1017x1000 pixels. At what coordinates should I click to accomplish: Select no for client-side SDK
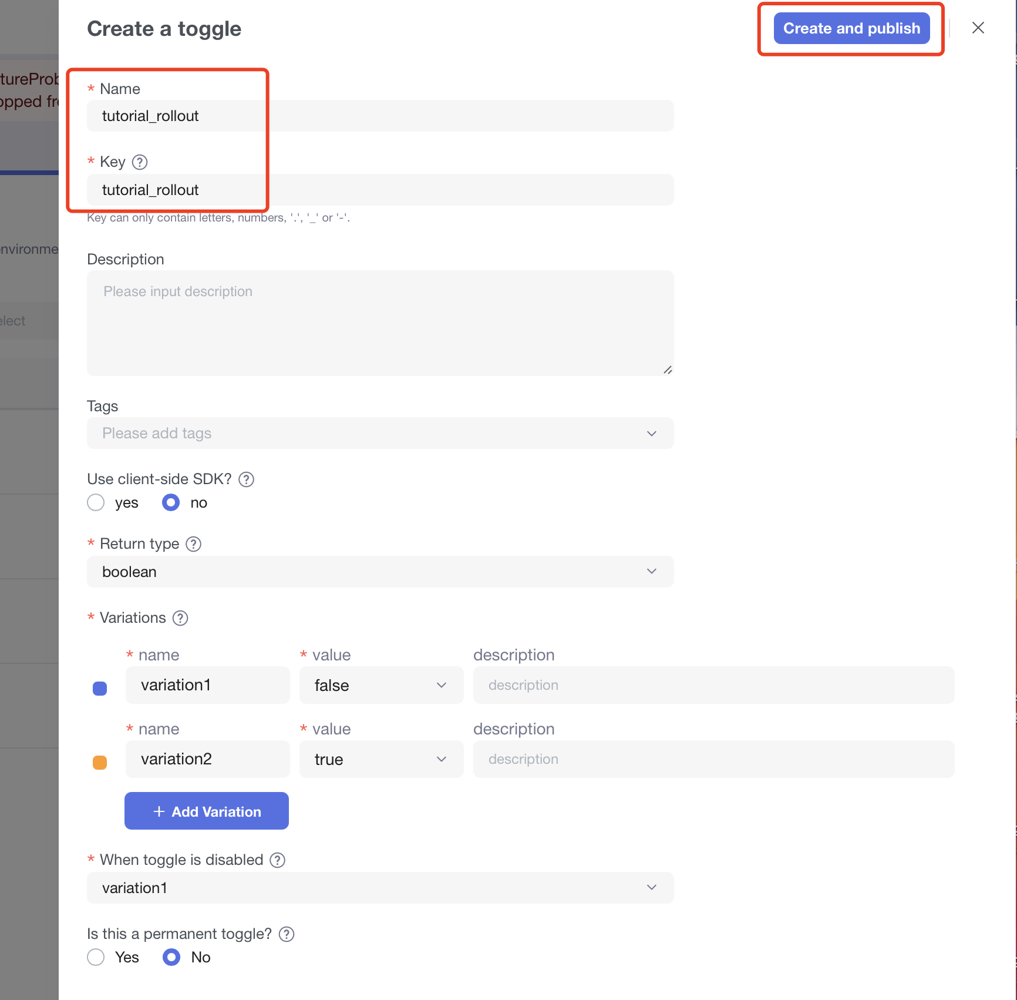[171, 503]
